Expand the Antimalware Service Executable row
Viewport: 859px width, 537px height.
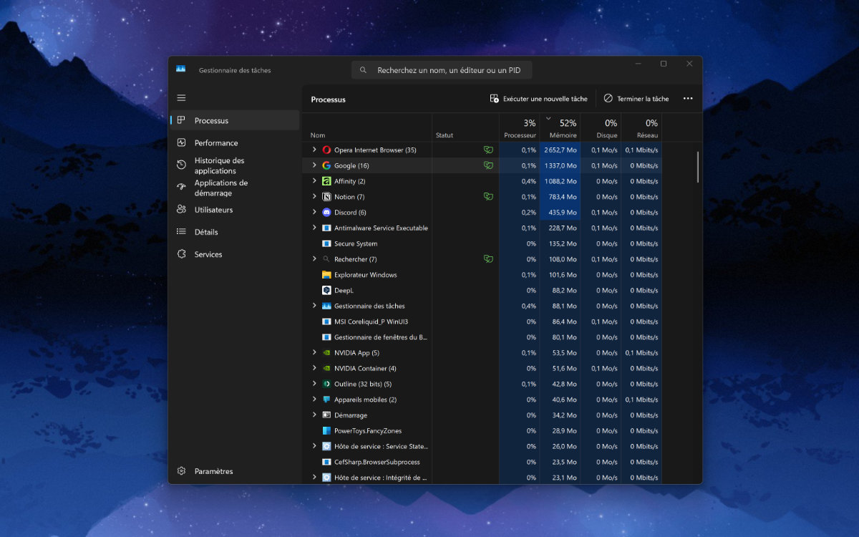click(314, 228)
